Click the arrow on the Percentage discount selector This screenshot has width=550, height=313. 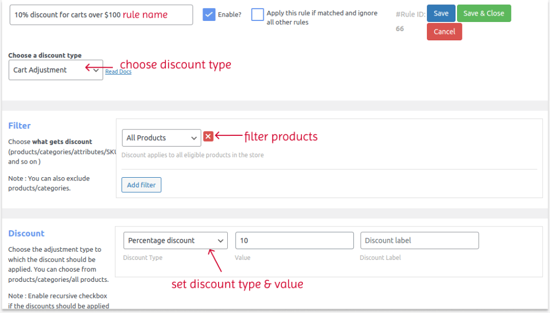[x=221, y=240]
